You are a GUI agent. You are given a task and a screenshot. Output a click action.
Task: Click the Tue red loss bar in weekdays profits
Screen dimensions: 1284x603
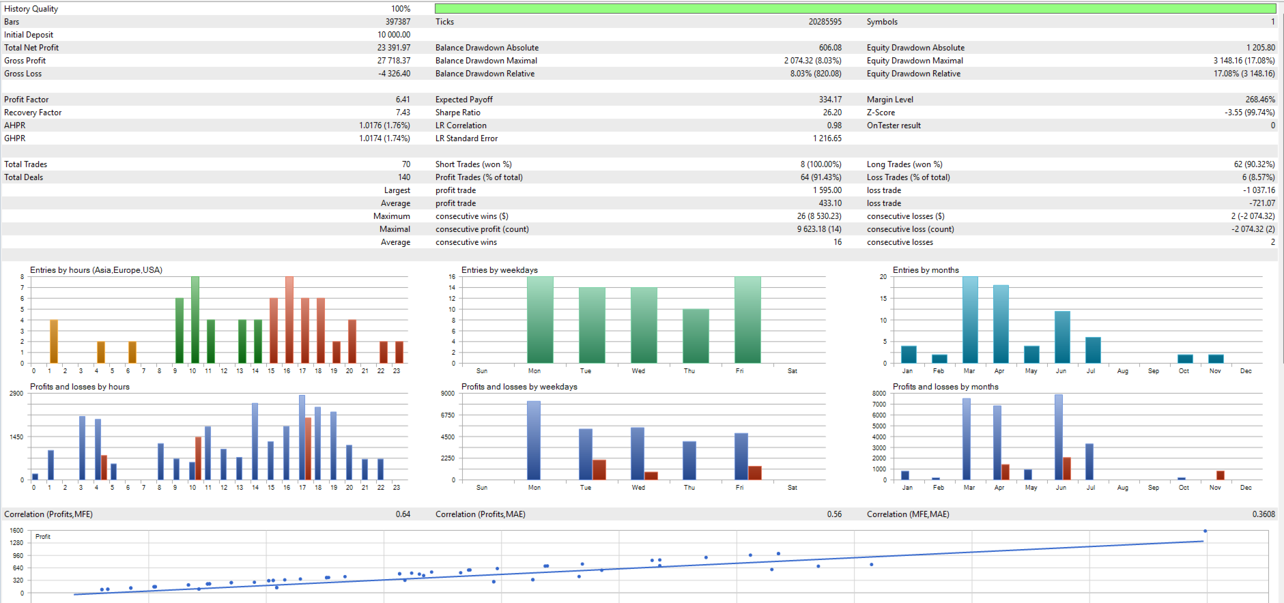599,470
